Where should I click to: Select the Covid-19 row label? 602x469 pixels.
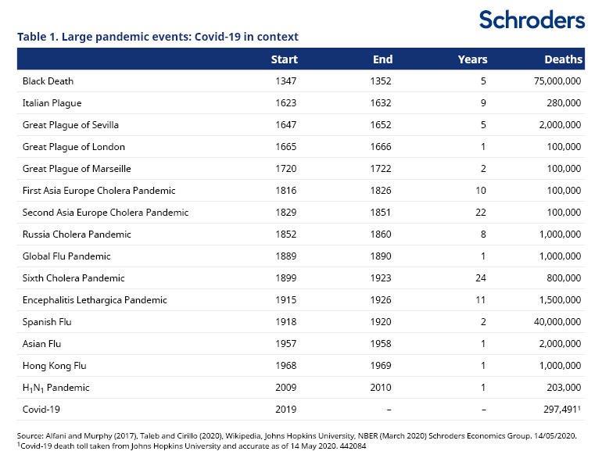tap(41, 410)
